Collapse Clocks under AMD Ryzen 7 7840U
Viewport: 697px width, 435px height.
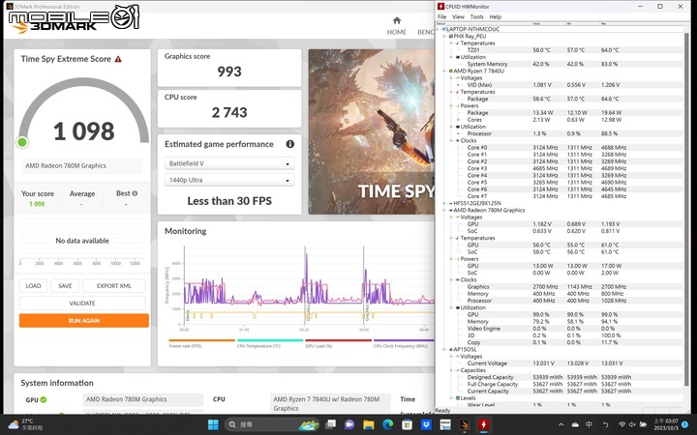click(x=451, y=141)
